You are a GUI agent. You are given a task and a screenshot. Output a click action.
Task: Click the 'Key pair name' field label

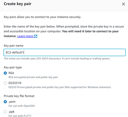[x=14, y=46]
